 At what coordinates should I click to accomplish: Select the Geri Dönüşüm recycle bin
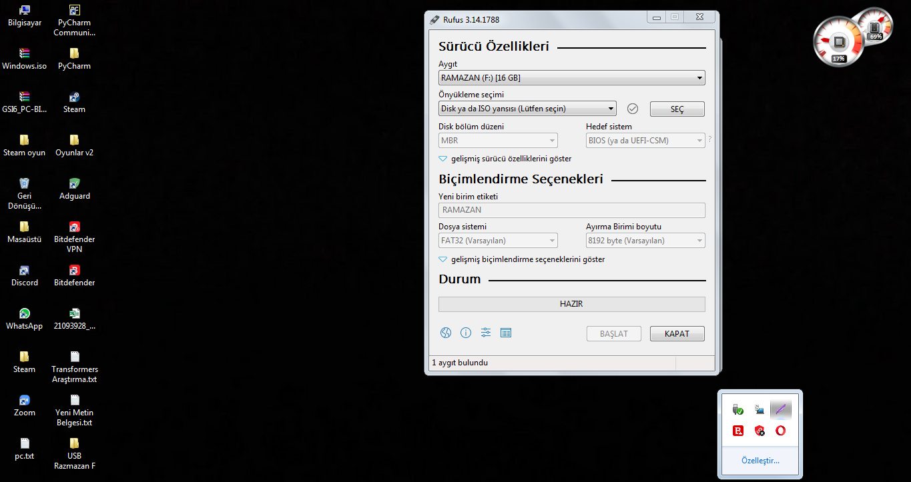(x=25, y=194)
